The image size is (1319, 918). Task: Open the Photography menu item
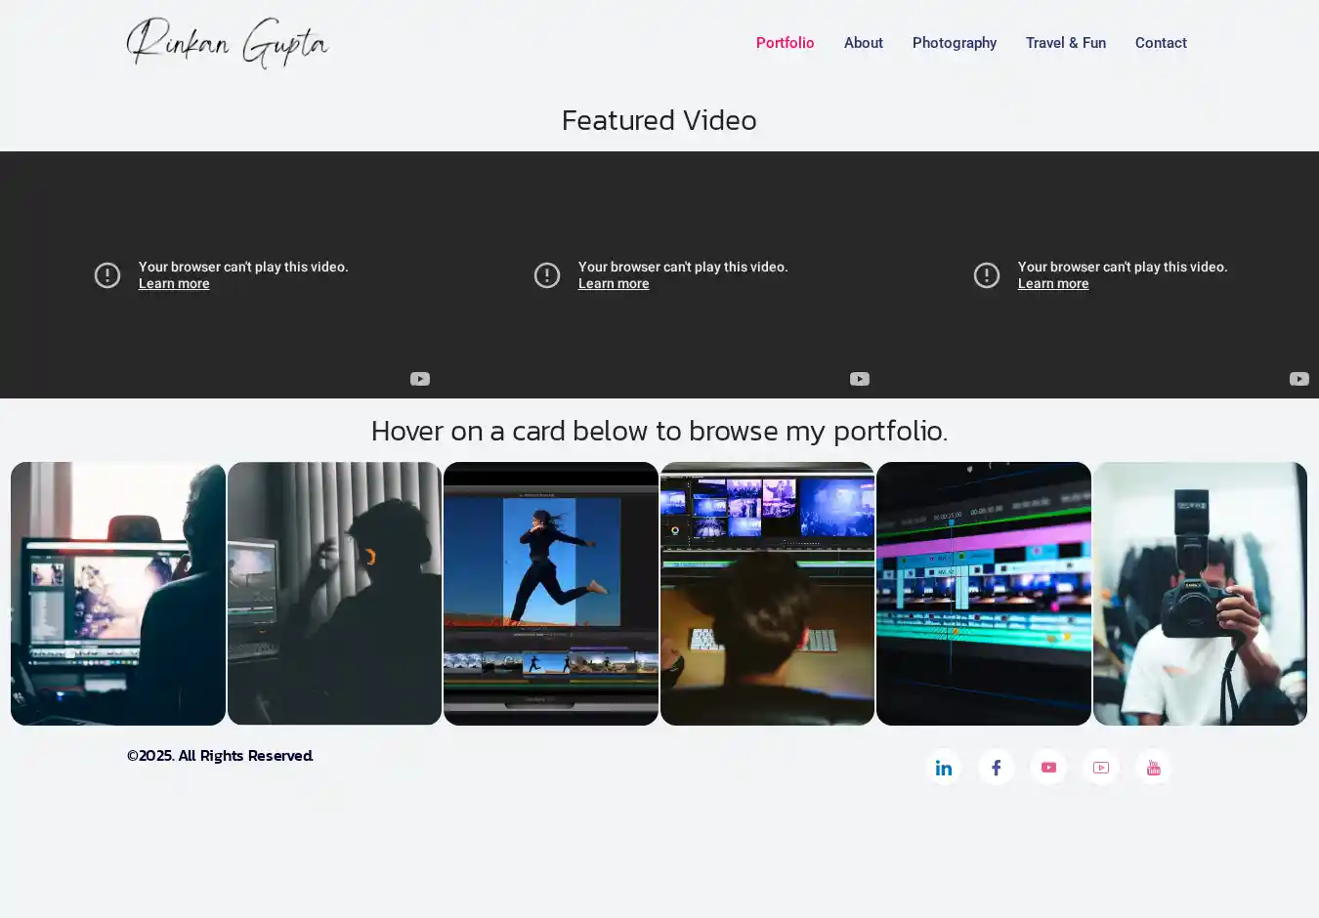[954, 43]
